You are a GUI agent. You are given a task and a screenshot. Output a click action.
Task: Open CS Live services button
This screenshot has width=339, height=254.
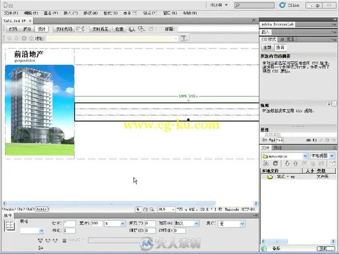coord(289,5)
